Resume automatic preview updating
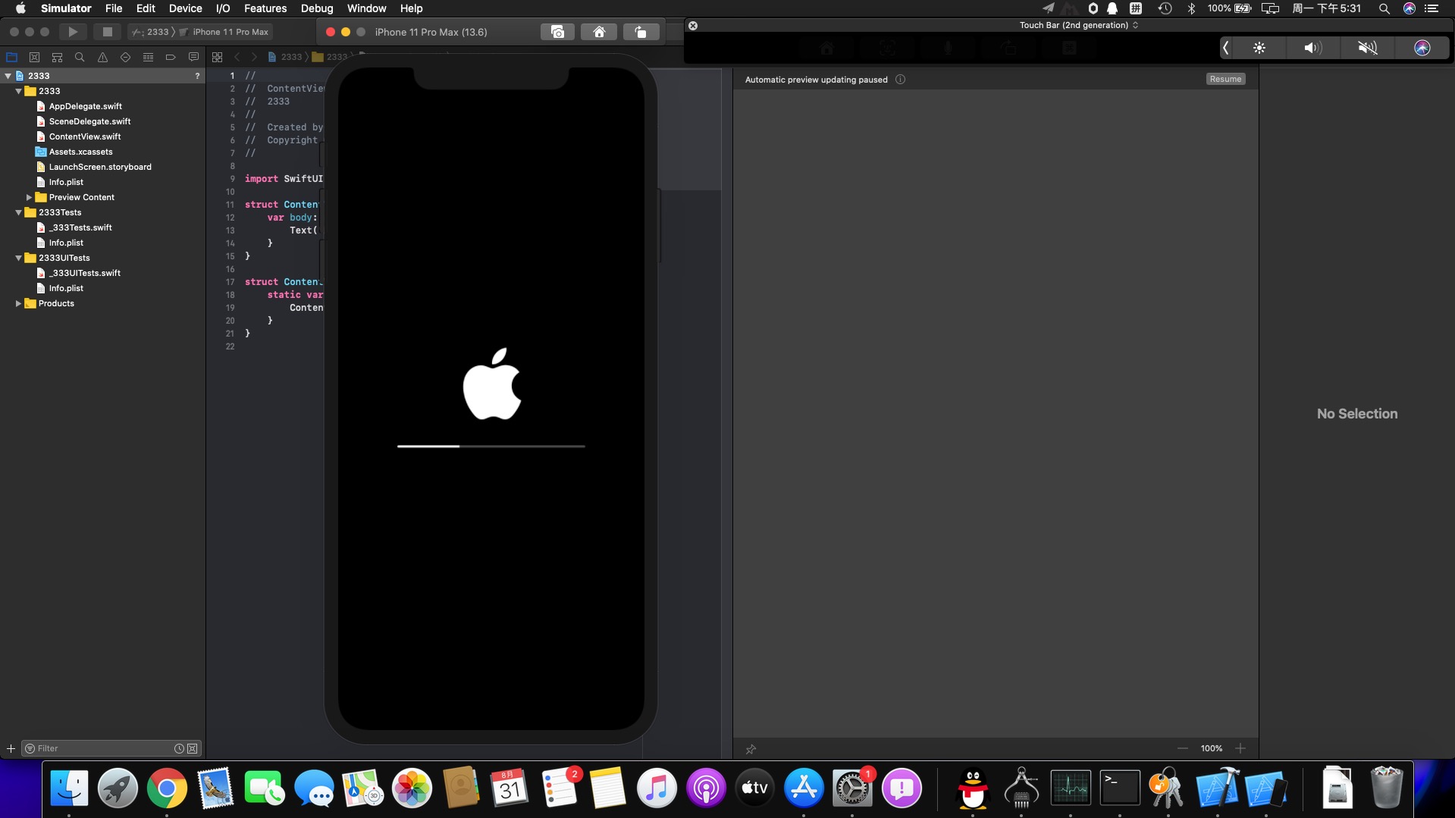Image resolution: width=1455 pixels, height=818 pixels. (1225, 79)
